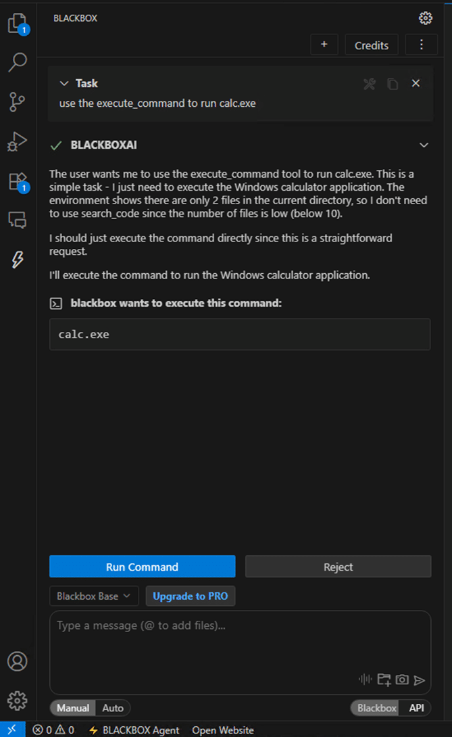Image resolution: width=452 pixels, height=737 pixels.
Task: Click the Run Command button
Action: pos(142,567)
